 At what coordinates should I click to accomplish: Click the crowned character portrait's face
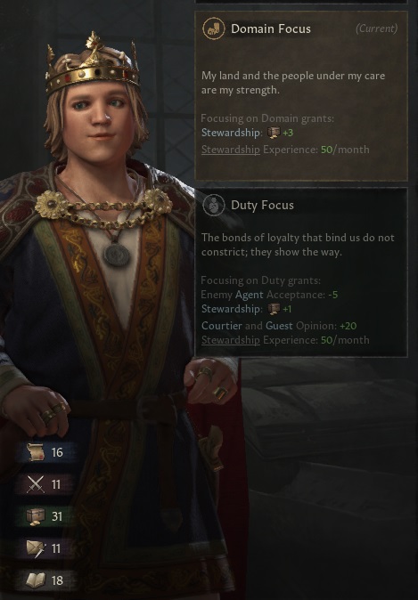tap(101, 113)
